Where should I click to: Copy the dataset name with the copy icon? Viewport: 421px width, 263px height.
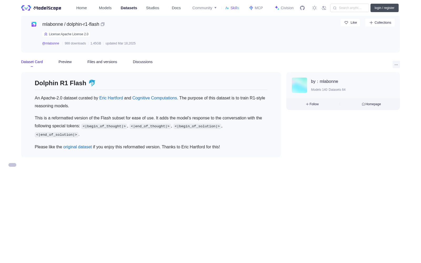(x=103, y=24)
